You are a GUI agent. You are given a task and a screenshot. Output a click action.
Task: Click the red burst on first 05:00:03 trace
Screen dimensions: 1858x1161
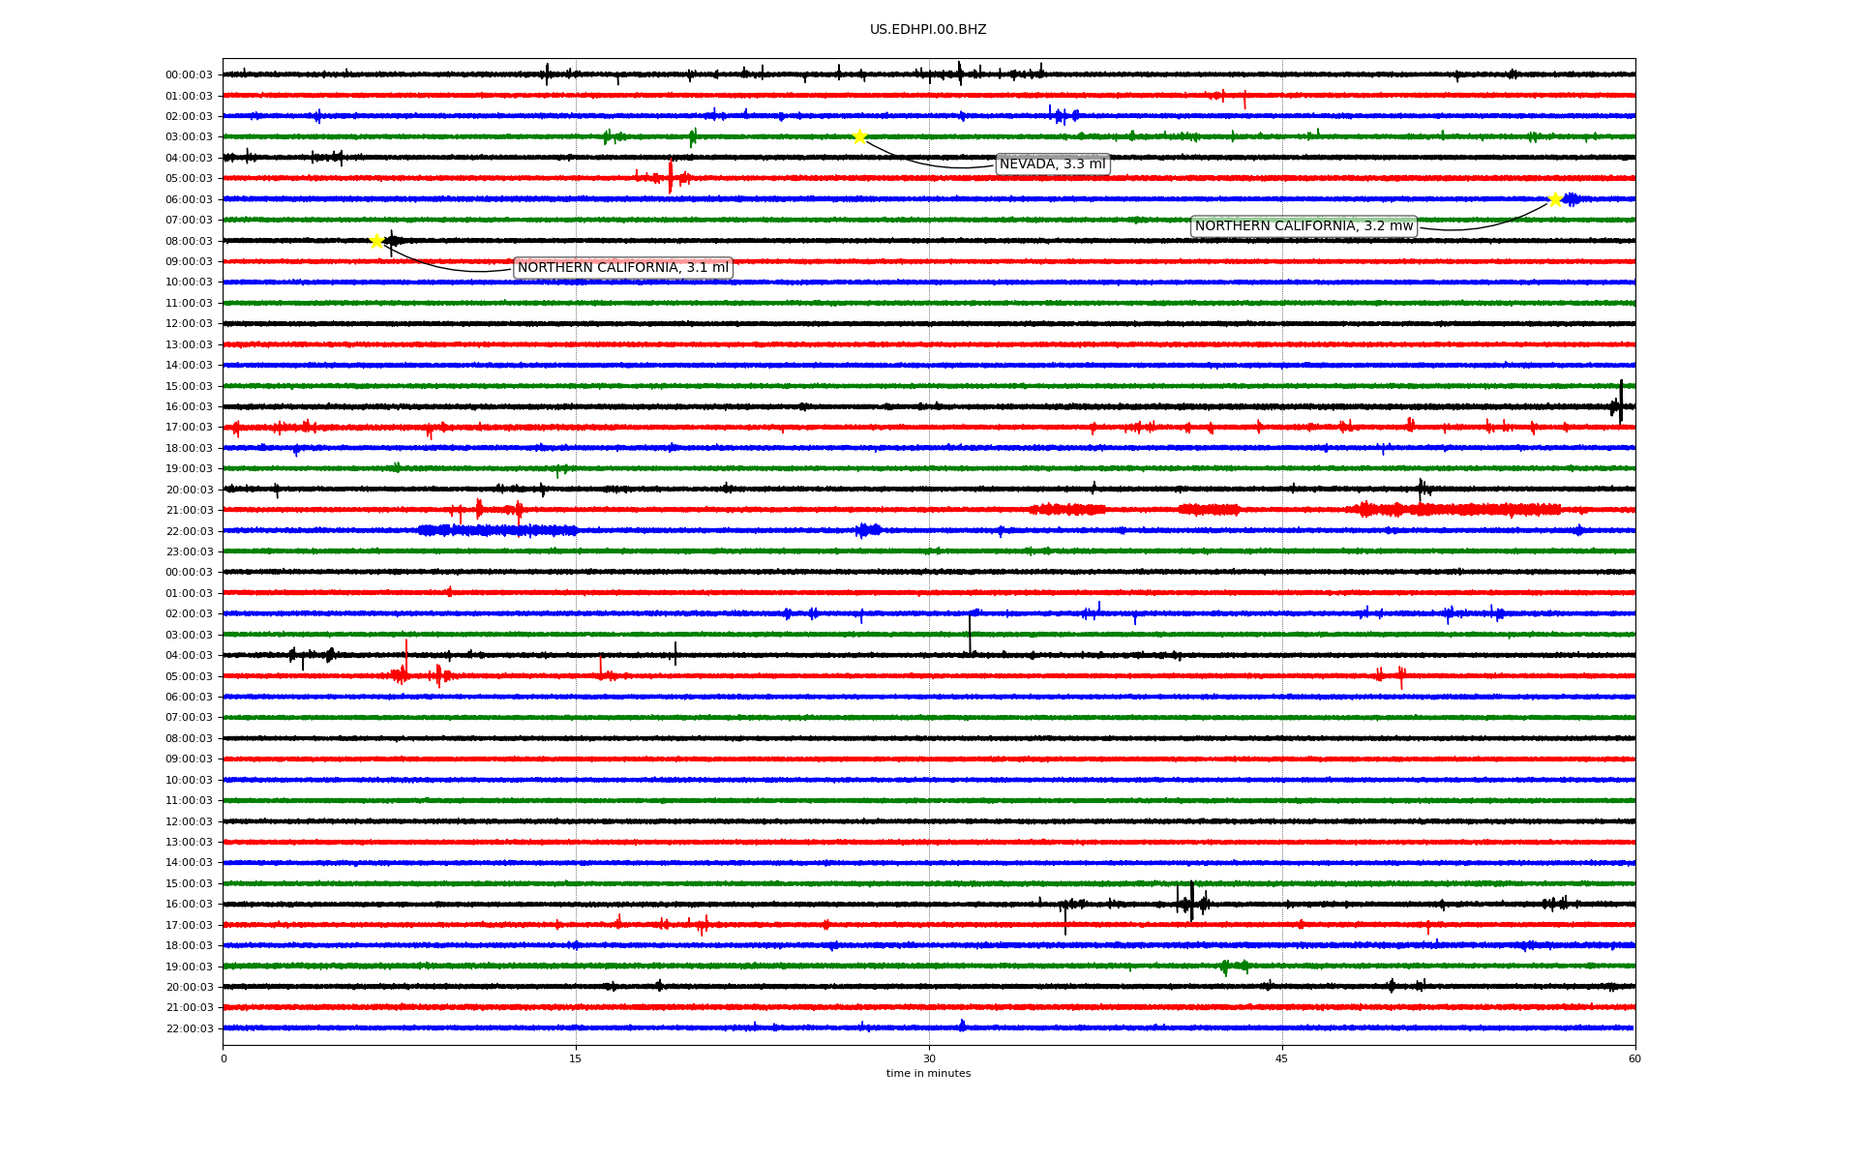pos(670,177)
